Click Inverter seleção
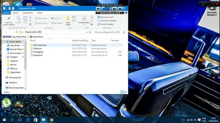The width and height of the screenshot is (220, 123). point(106,24)
